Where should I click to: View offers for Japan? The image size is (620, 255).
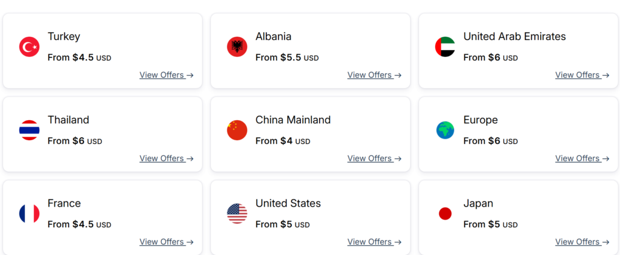click(582, 242)
